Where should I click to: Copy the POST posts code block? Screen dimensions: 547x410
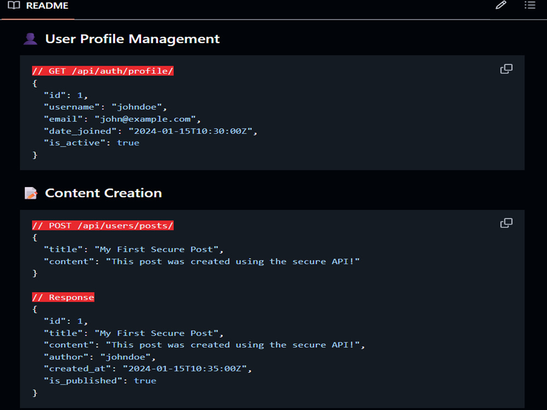click(x=506, y=223)
